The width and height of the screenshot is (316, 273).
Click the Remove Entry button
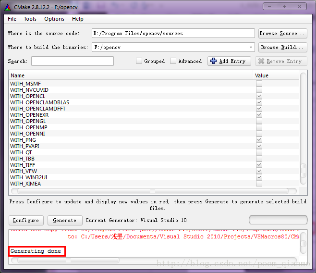click(x=281, y=61)
